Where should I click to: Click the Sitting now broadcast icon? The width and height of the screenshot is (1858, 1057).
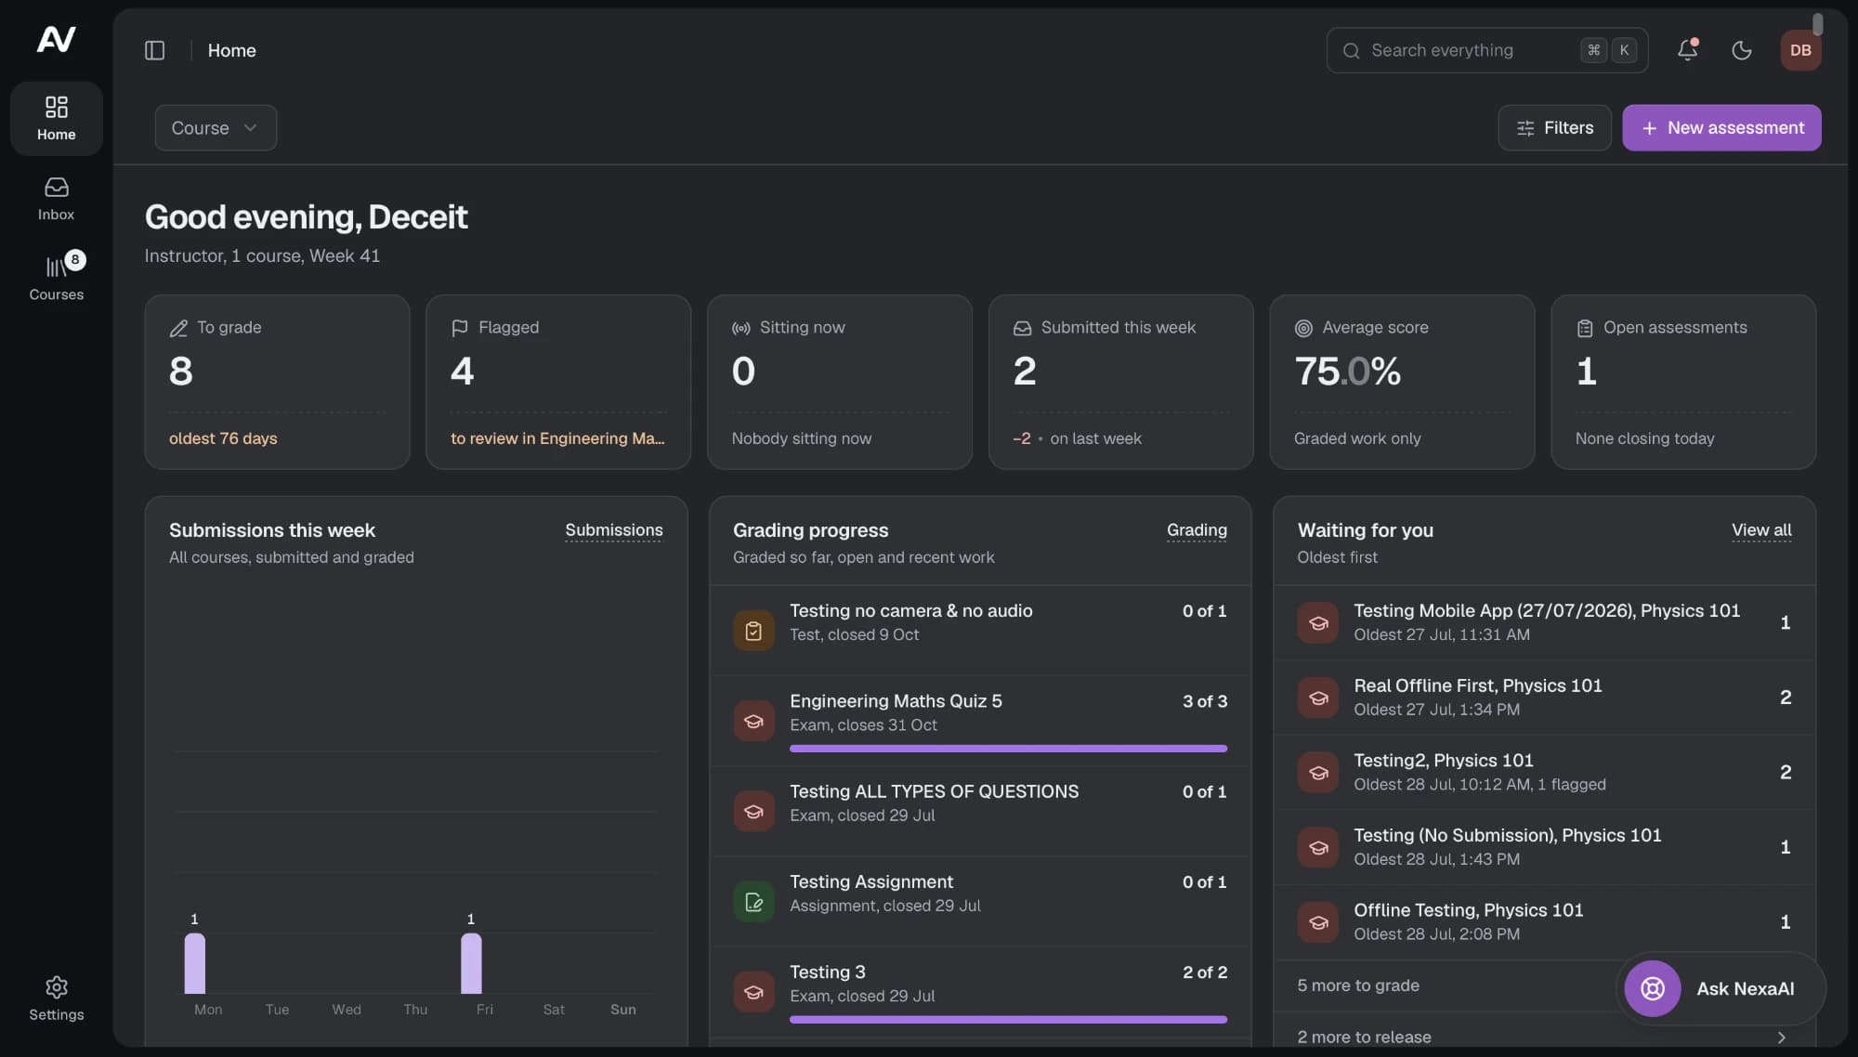pos(740,328)
